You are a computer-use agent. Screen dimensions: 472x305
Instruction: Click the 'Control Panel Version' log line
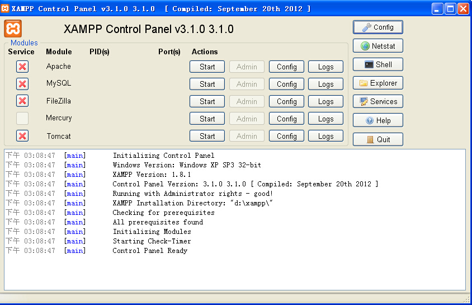pyautogui.click(x=246, y=184)
